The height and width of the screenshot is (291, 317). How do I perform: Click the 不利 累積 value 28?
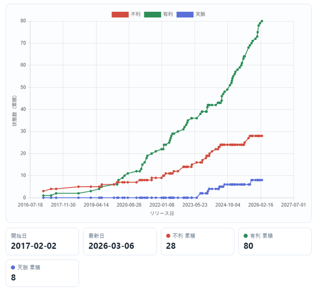(172, 246)
